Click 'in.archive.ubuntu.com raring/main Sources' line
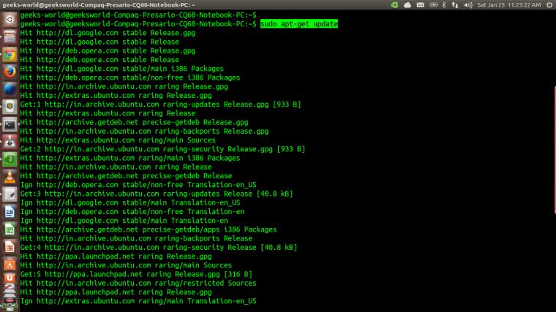 (126, 265)
